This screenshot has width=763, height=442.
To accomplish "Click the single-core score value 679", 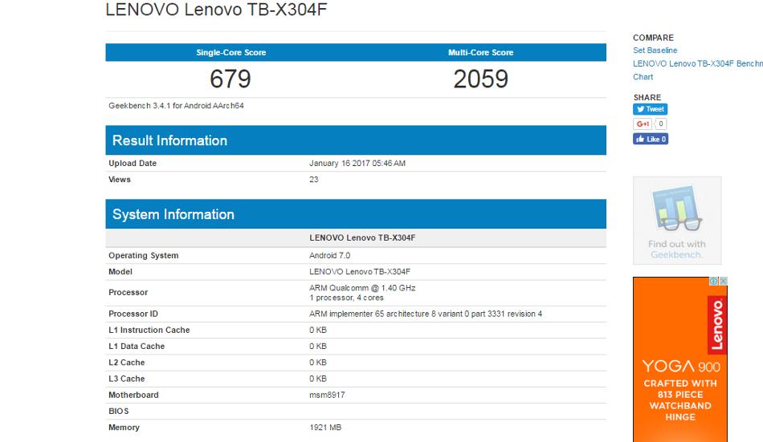I will coord(231,79).
